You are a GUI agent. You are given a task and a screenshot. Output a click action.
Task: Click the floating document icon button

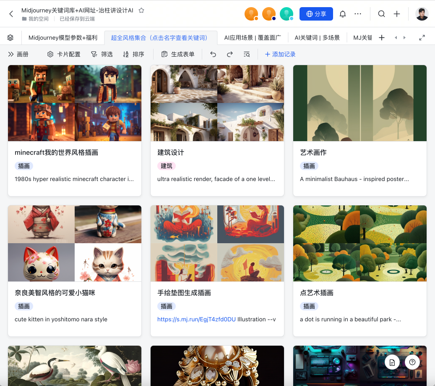(392, 362)
